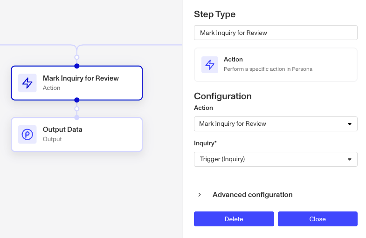Click filled connector dot atop Mark Inquiry node

[77, 66]
